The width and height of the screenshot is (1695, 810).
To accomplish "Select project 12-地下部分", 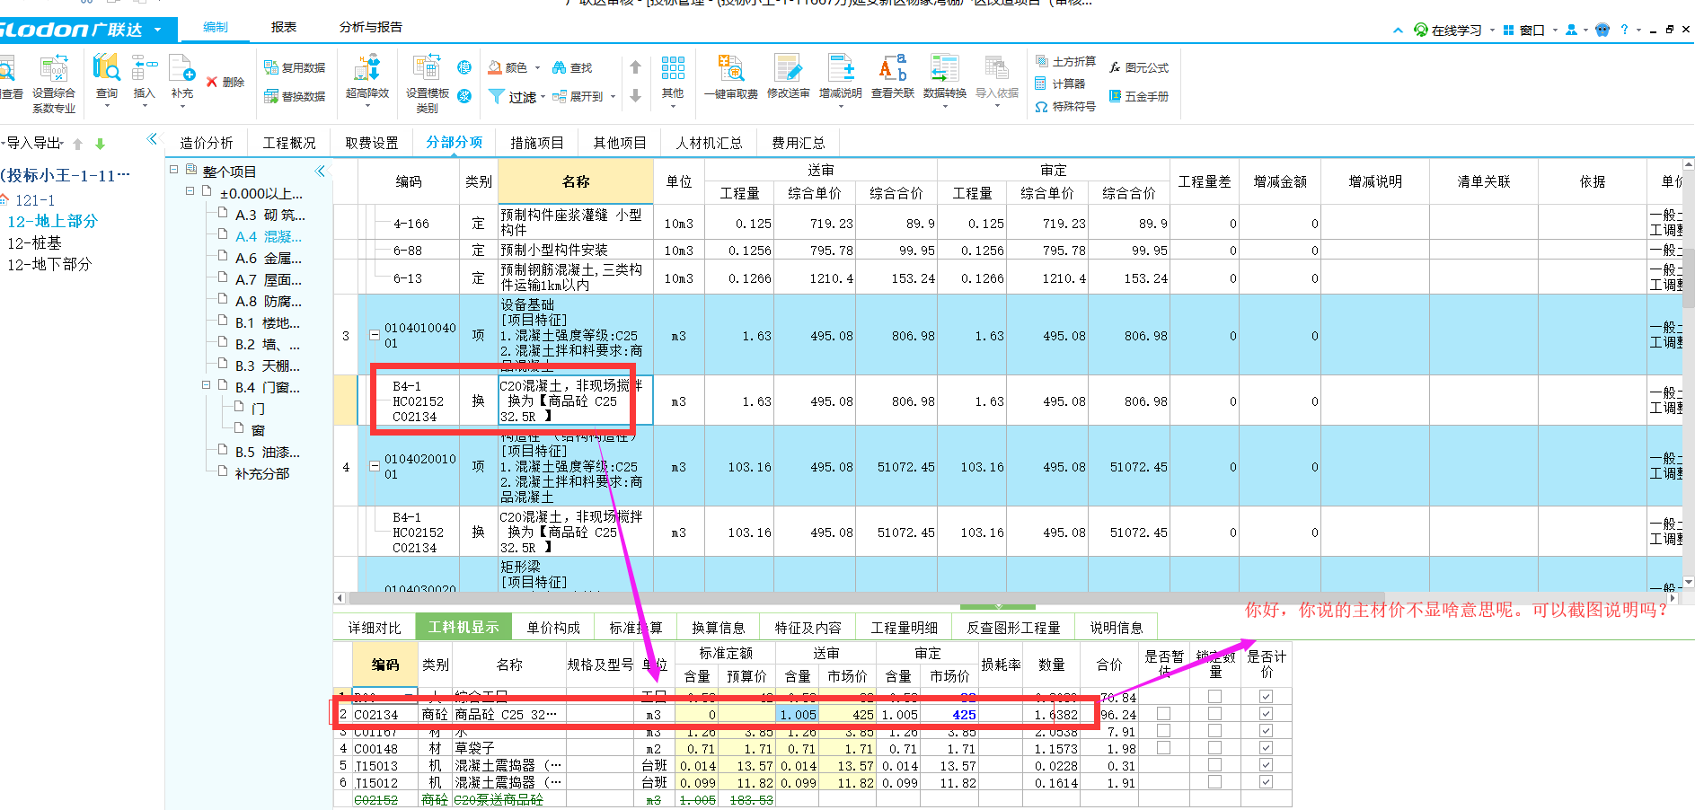I will pyautogui.click(x=49, y=265).
